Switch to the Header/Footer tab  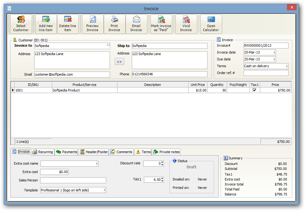[x=94, y=152]
